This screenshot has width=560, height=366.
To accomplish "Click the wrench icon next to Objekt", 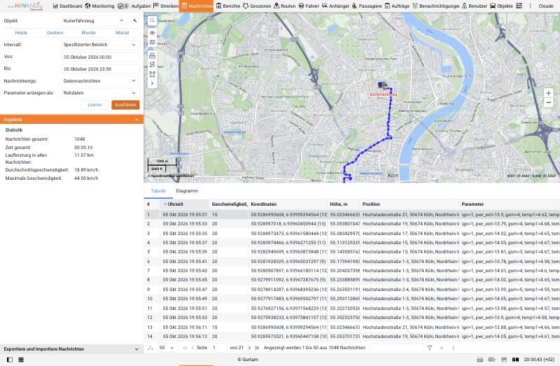I will 134,21.
